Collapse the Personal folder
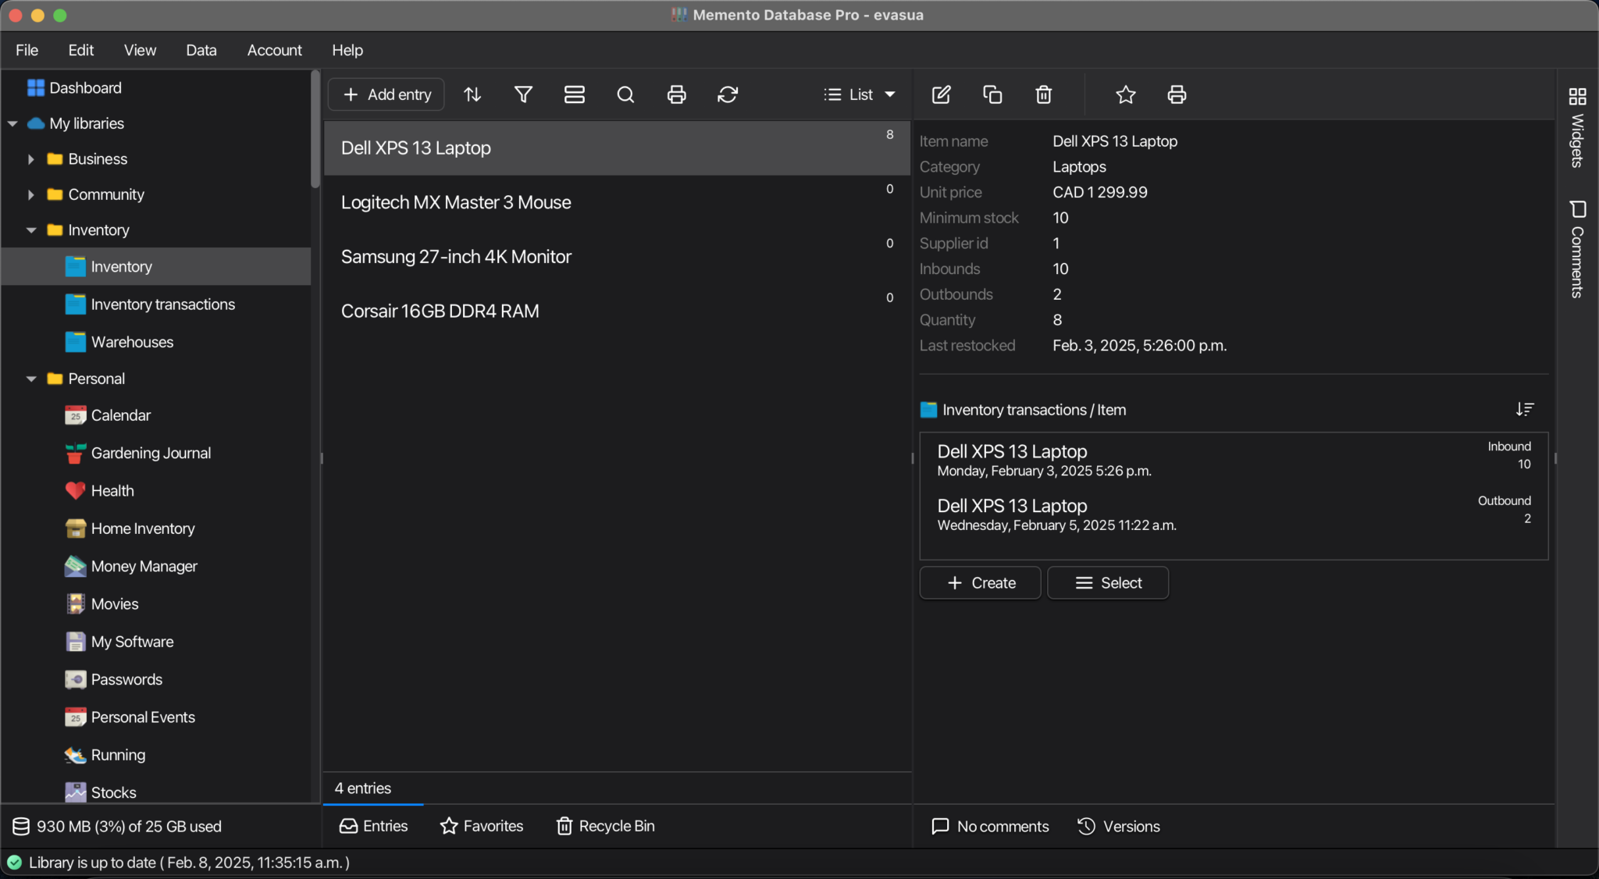 pos(31,379)
